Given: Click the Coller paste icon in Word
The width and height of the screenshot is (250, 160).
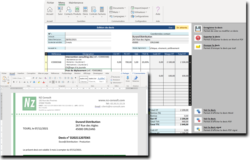Looking at the screenshot, I should [x=4, y=78].
